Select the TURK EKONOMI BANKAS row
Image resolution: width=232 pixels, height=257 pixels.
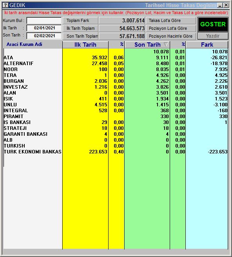[x=116, y=151]
